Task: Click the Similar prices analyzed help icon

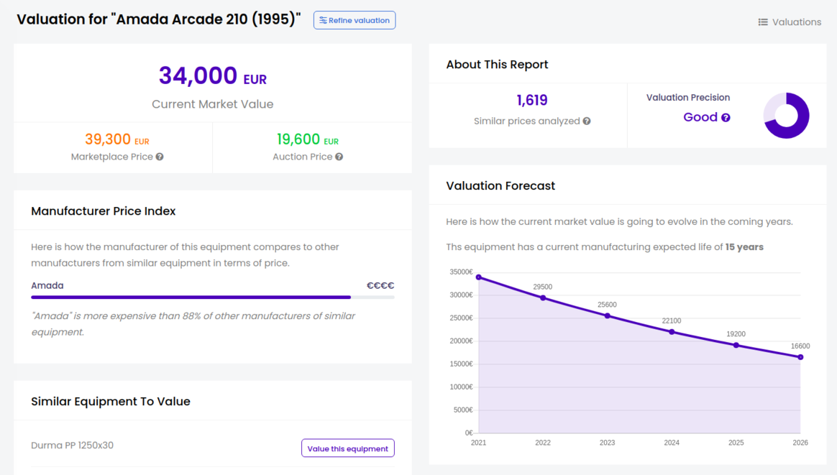Action: tap(587, 121)
